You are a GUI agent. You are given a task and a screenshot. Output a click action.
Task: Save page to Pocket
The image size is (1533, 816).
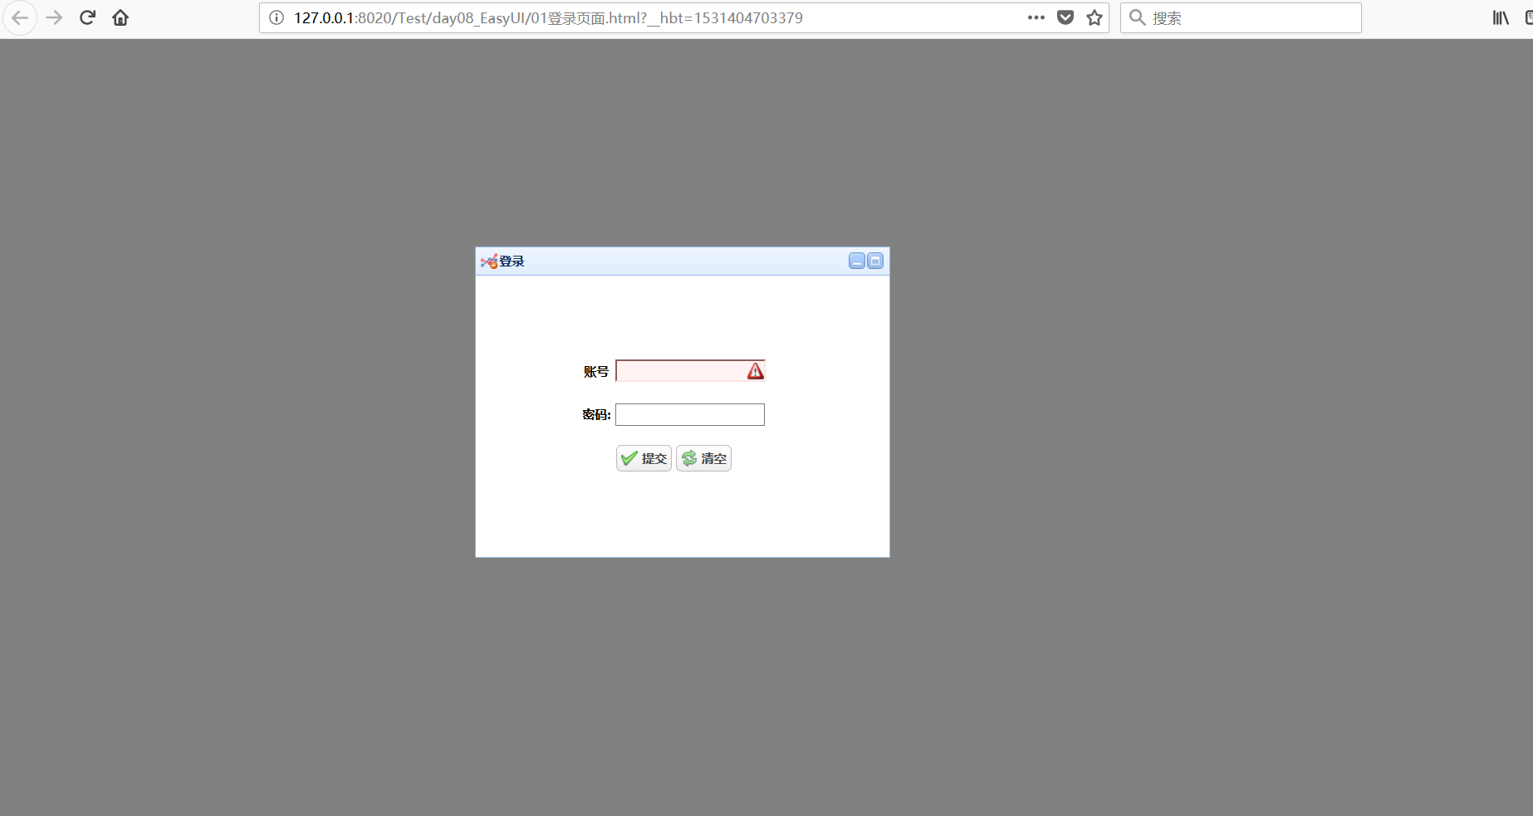(x=1065, y=17)
